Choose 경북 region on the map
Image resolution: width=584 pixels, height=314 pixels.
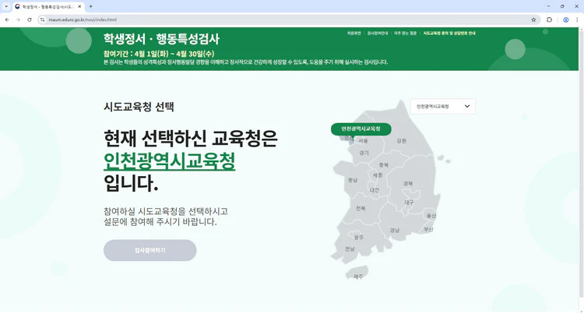click(407, 184)
